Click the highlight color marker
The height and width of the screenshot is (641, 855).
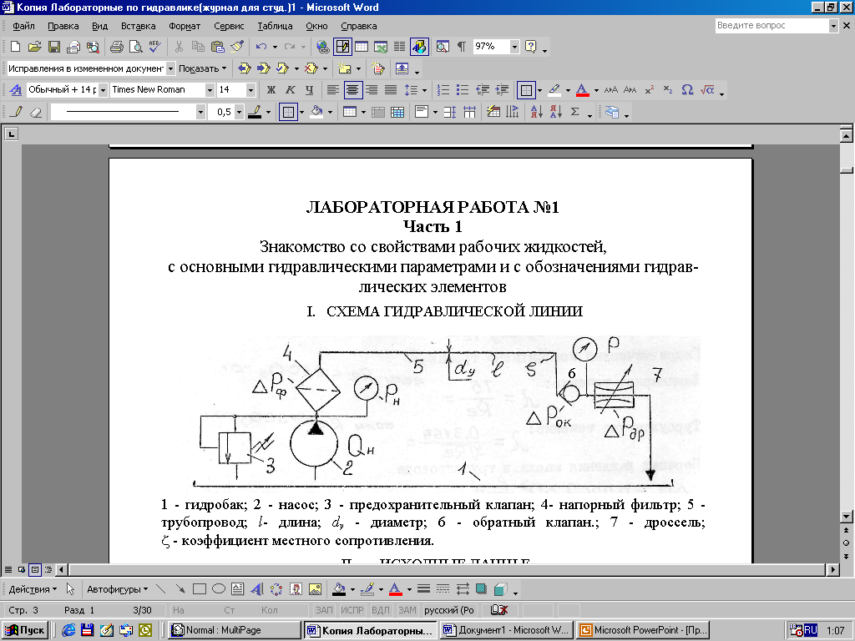pos(554,90)
